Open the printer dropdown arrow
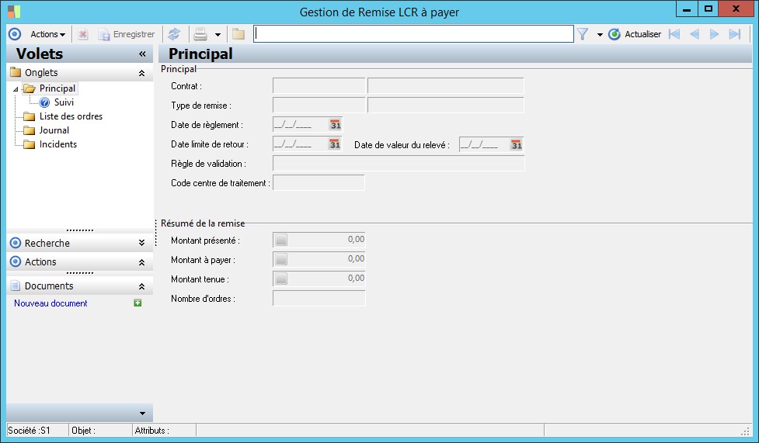The height and width of the screenshot is (443, 759). (218, 35)
